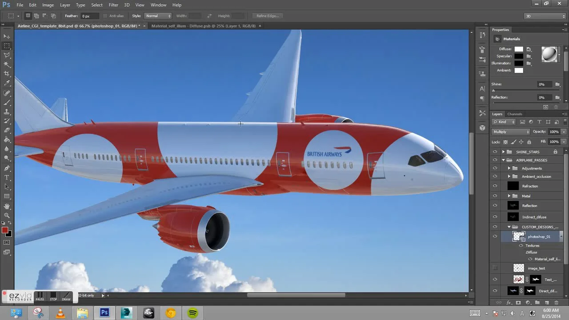Select the Hand tool
Image resolution: width=569 pixels, height=320 pixels.
(x=7, y=206)
